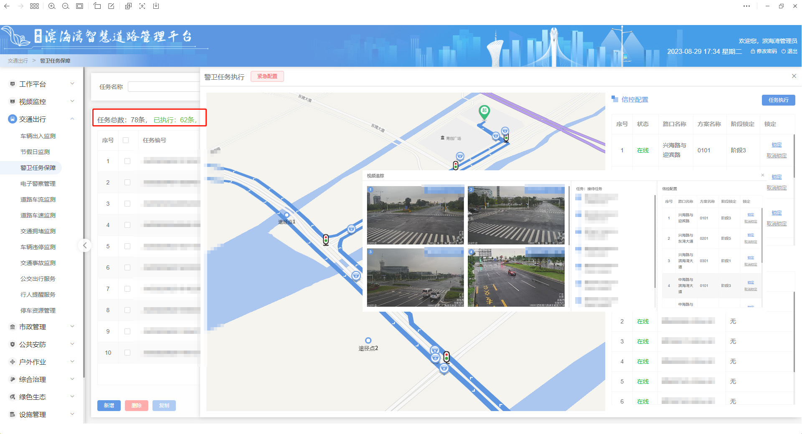Click the 视频监控 sidebar icon
This screenshot has height=434, width=802.
[13, 101]
